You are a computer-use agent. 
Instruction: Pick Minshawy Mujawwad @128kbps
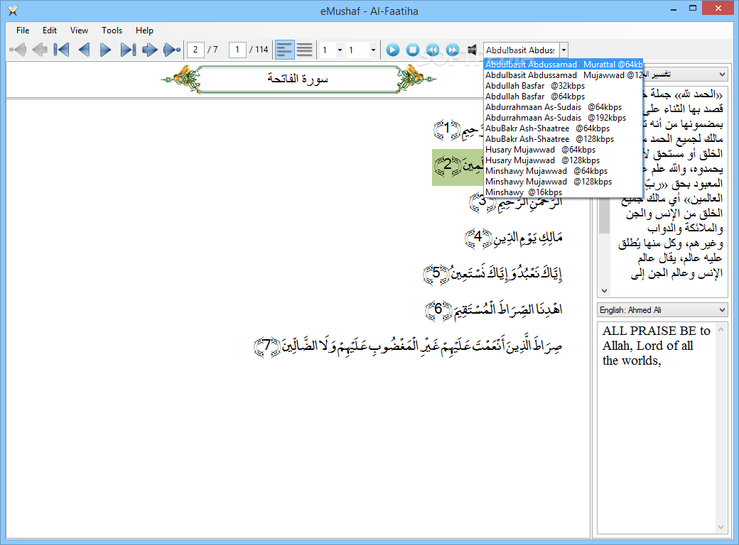[x=563, y=182]
